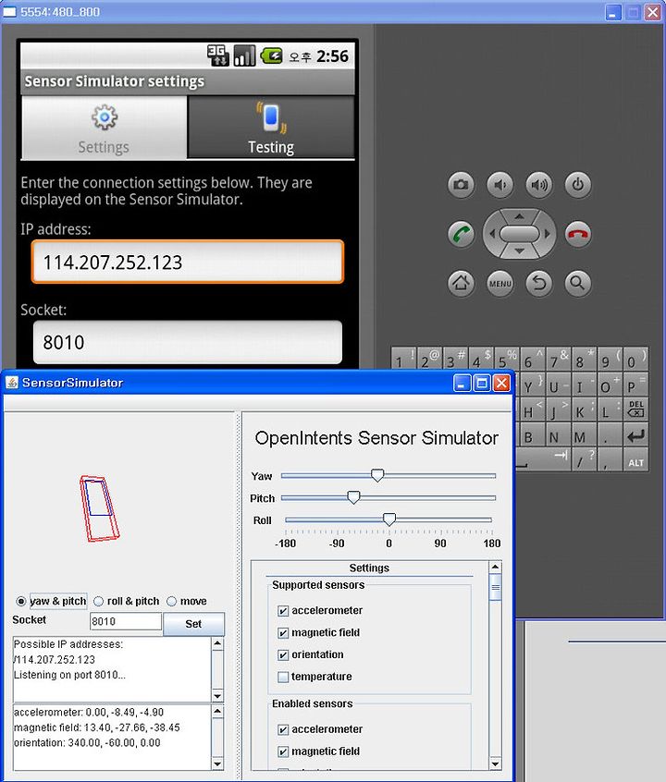The image size is (666, 782).
Task: Click the 5 key on emulator keyboard
Action: (x=507, y=359)
